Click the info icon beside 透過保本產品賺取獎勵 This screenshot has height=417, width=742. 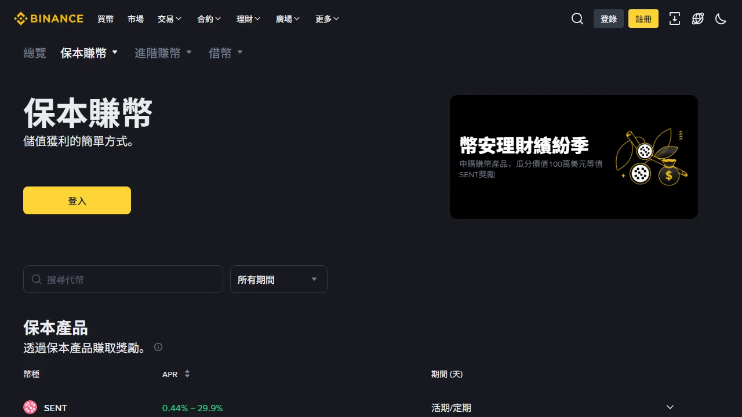point(158,347)
